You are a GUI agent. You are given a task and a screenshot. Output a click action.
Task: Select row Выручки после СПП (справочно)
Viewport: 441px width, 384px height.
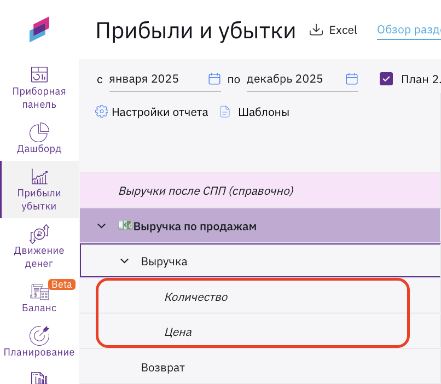click(260, 190)
